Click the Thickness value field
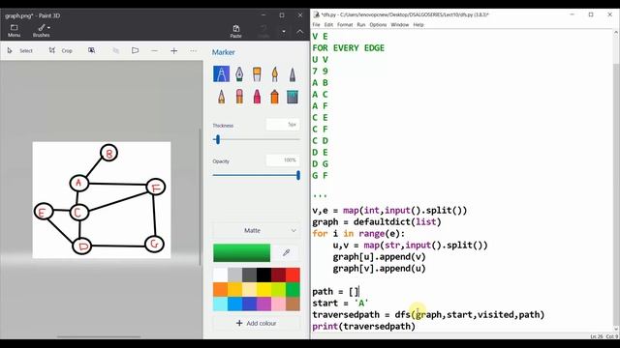The image size is (620, 348). (x=283, y=125)
